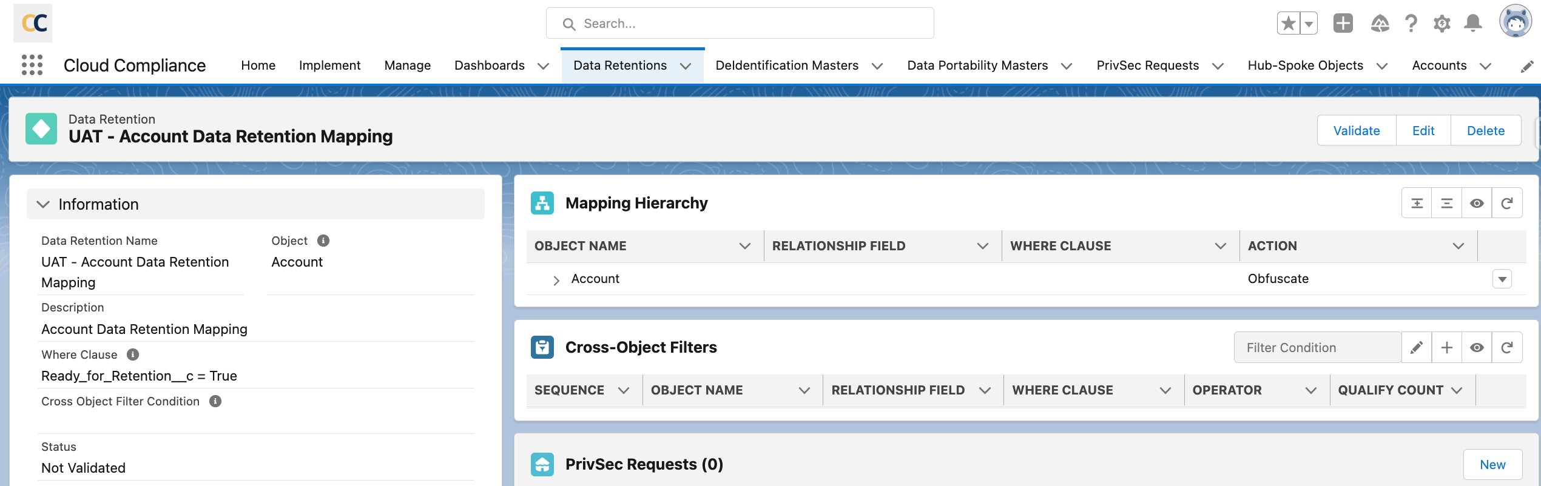Refresh the Mapping Hierarchy panel
Viewport: 1541px width, 486px height.
(1507, 203)
